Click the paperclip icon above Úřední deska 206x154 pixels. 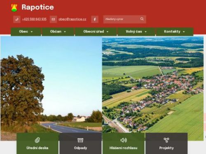pyautogui.click(x=37, y=140)
